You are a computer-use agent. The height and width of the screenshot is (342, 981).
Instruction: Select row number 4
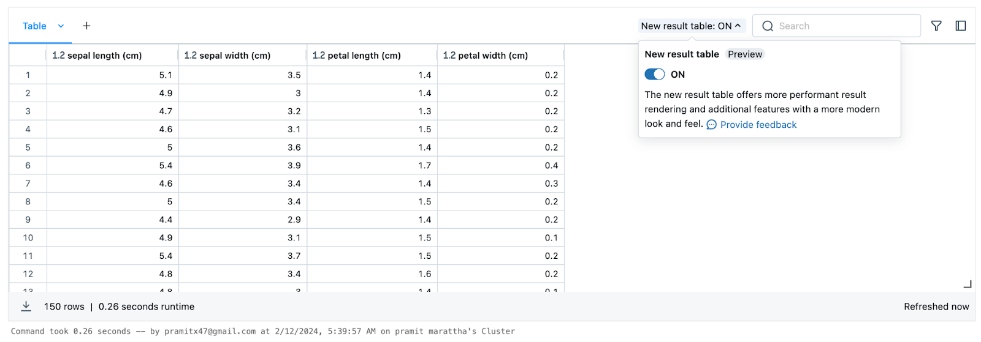(28, 129)
